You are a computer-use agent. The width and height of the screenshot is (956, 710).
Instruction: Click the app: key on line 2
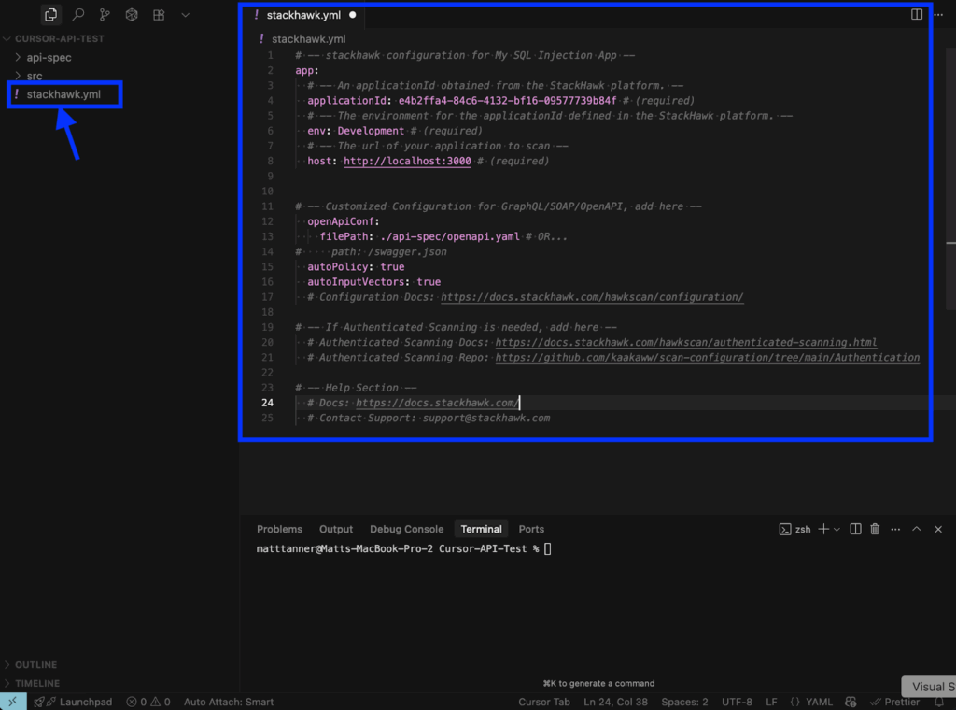click(306, 70)
